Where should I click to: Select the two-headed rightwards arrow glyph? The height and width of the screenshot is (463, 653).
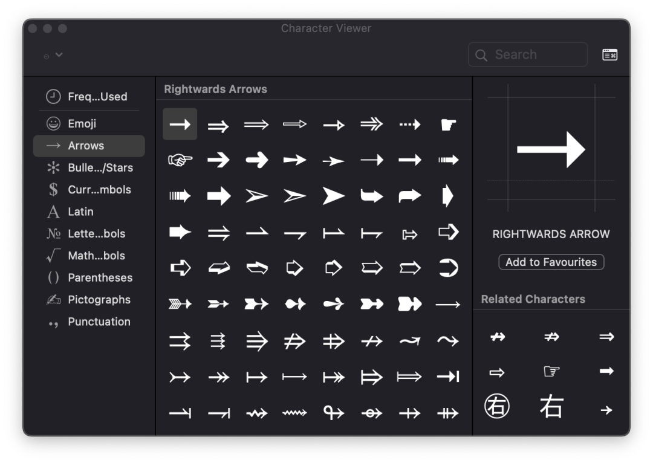click(218, 377)
